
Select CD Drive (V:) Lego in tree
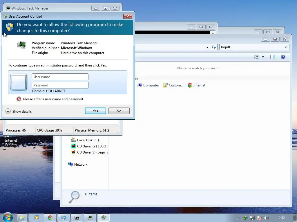tap(89, 152)
